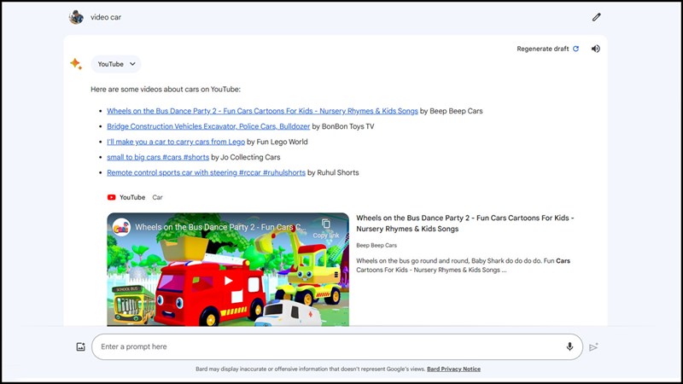Screen dimensions: 683x384
Task: Click the video description snippet text
Action: [463, 265]
